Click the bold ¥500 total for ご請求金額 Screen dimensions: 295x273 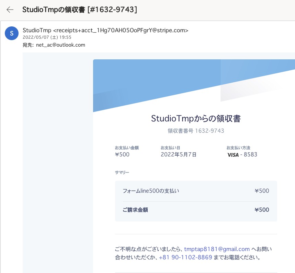point(262,210)
